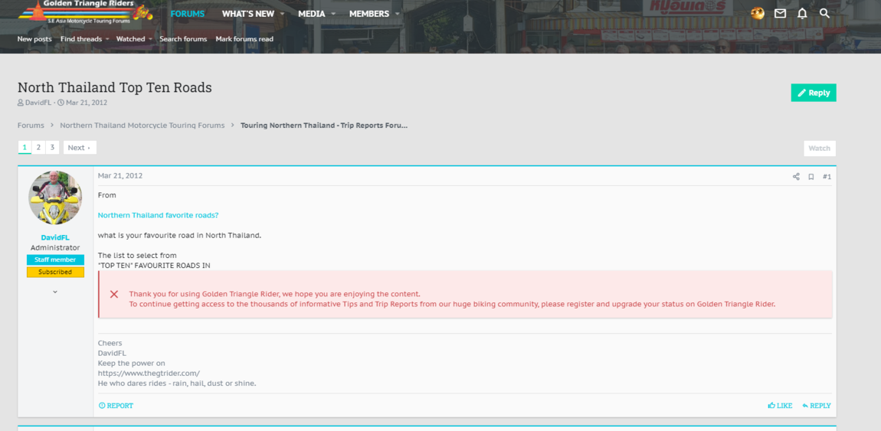This screenshot has width=881, height=431.
Task: Report the first post
Action: pyautogui.click(x=116, y=406)
